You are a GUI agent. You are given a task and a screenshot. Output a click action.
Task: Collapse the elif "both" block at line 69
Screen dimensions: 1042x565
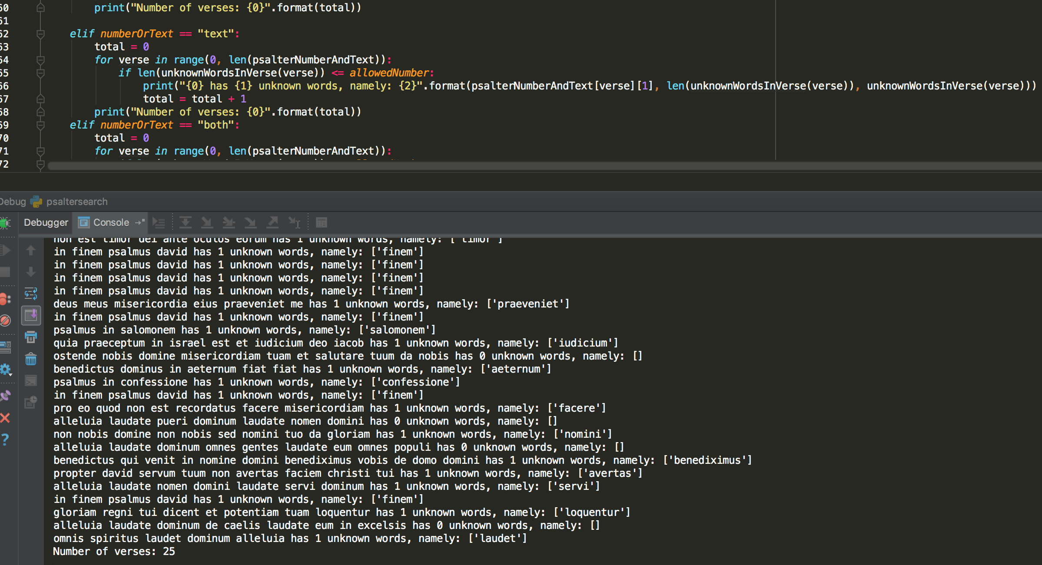[x=40, y=125]
